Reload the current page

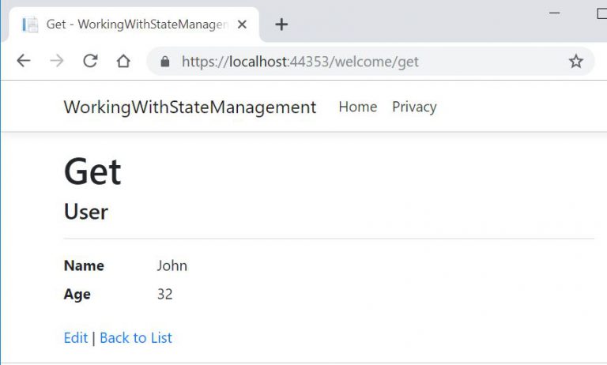(x=90, y=62)
